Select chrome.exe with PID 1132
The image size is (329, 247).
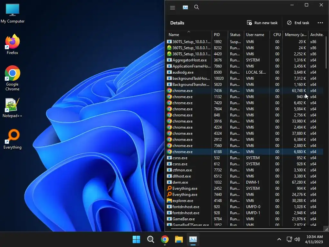point(245,96)
